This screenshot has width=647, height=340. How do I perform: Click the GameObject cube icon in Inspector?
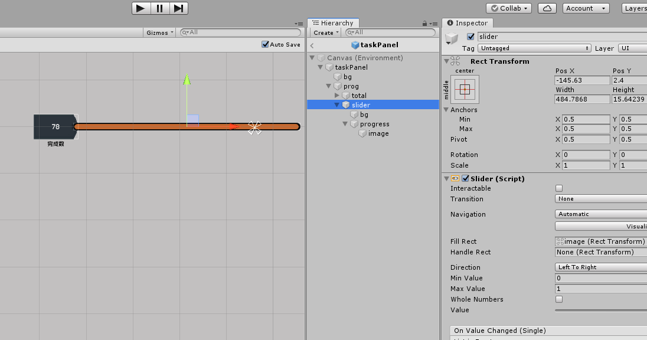(452, 38)
